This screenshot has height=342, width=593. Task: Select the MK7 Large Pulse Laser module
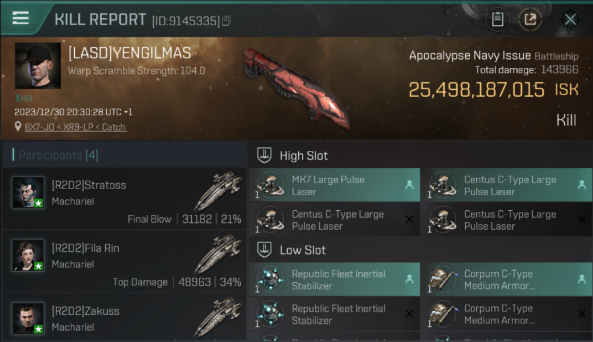coord(334,185)
